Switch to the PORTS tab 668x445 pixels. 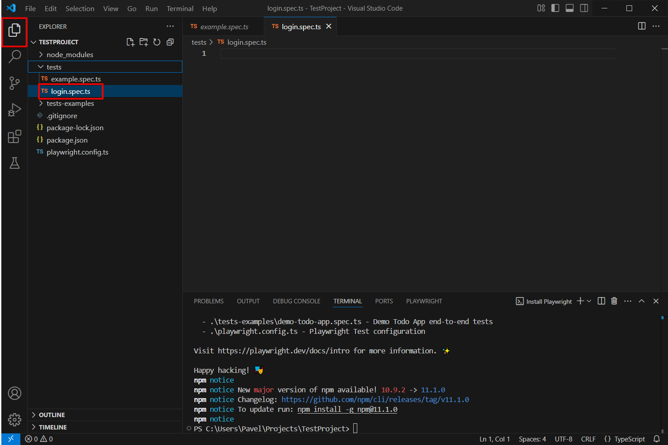tap(383, 301)
